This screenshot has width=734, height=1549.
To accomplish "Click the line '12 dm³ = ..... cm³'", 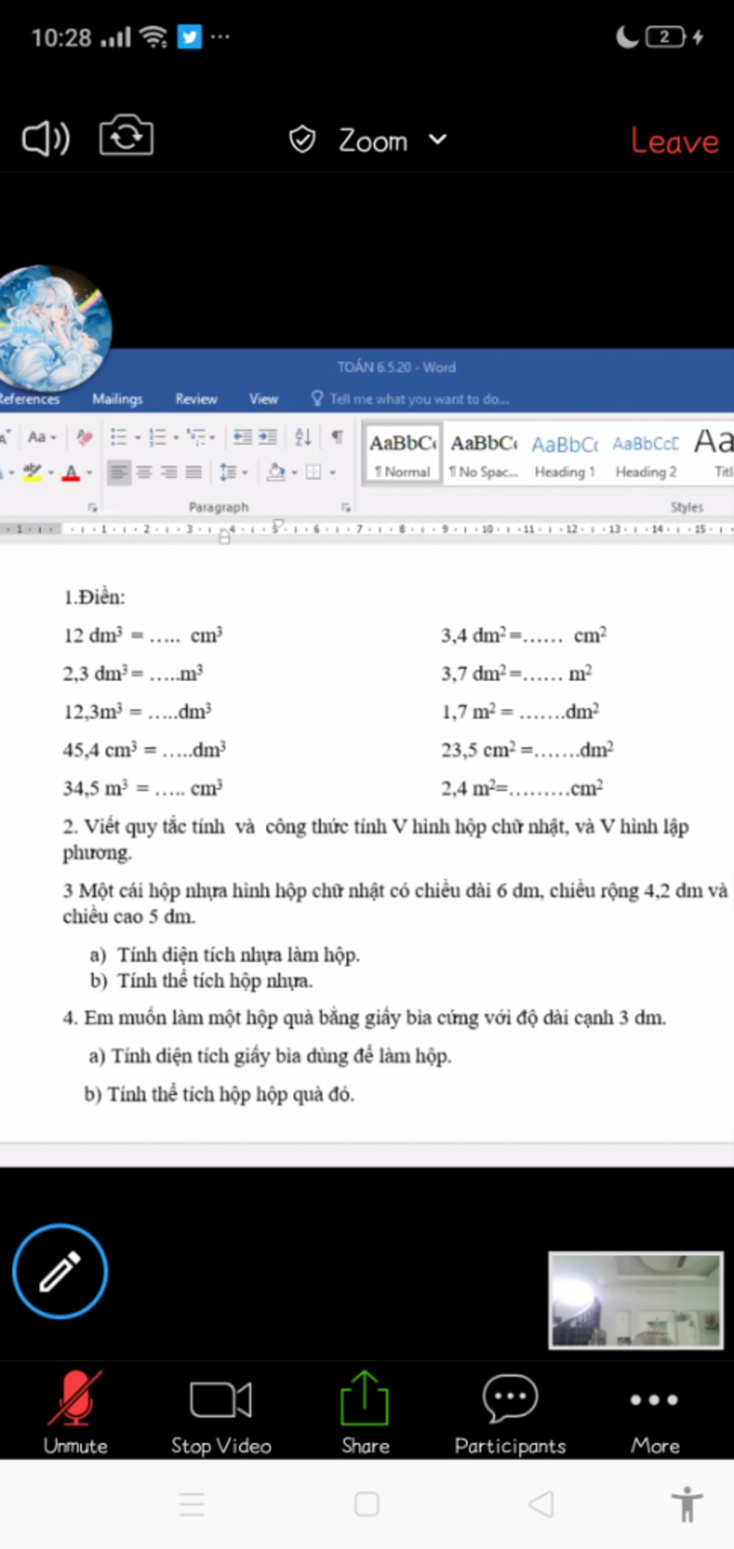I will tap(143, 635).
